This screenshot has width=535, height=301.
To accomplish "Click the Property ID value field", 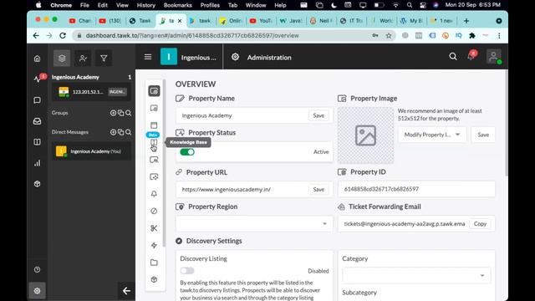I will 416,189.
